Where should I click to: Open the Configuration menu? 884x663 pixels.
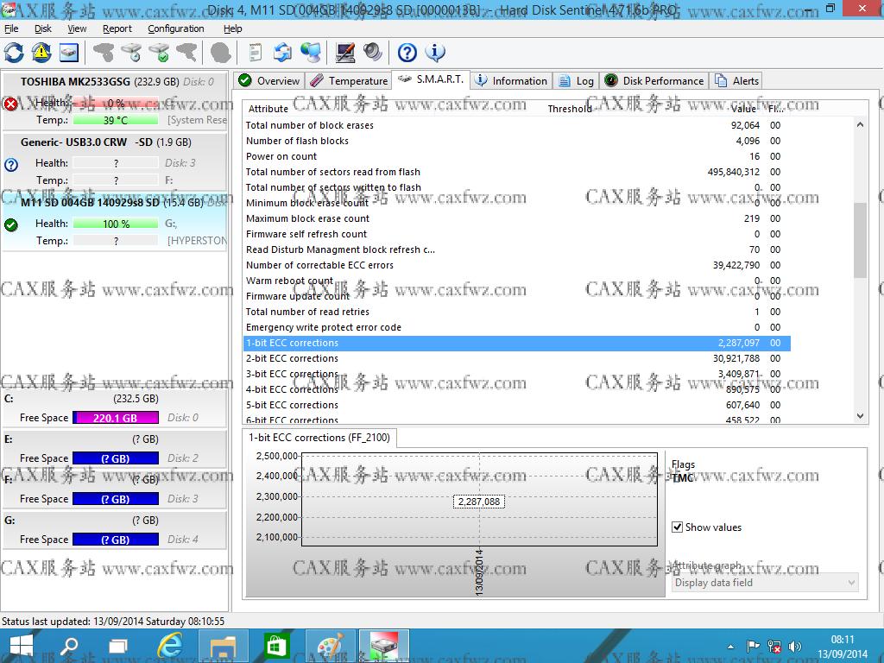tap(176, 28)
